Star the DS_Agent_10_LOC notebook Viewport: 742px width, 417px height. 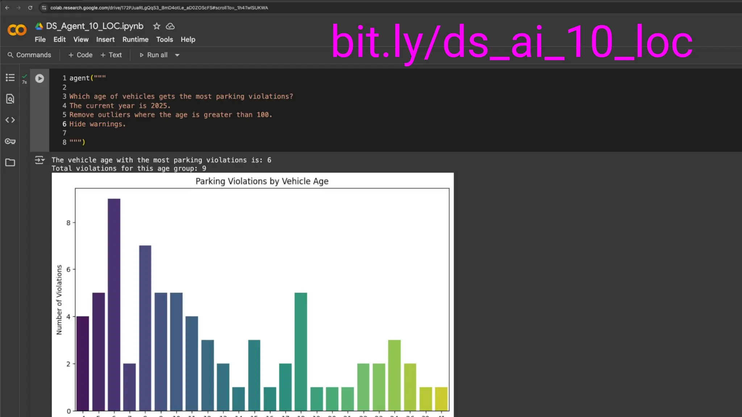point(157,26)
